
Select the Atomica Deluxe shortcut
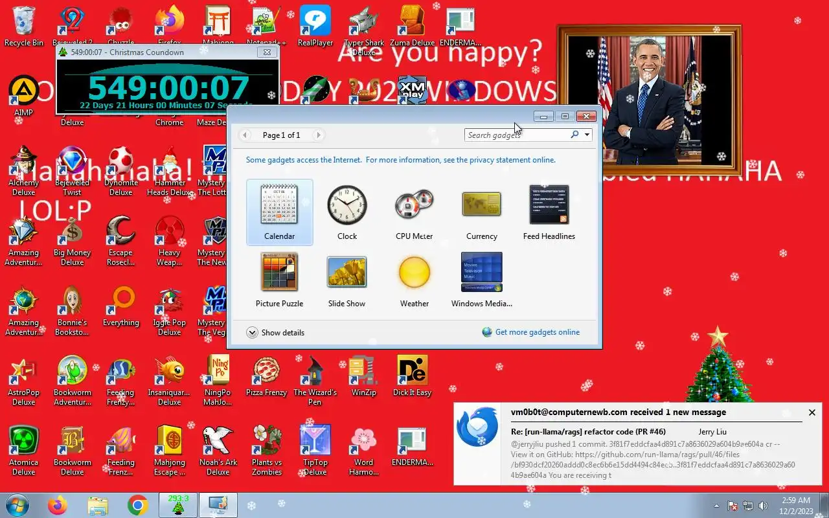tap(24, 451)
